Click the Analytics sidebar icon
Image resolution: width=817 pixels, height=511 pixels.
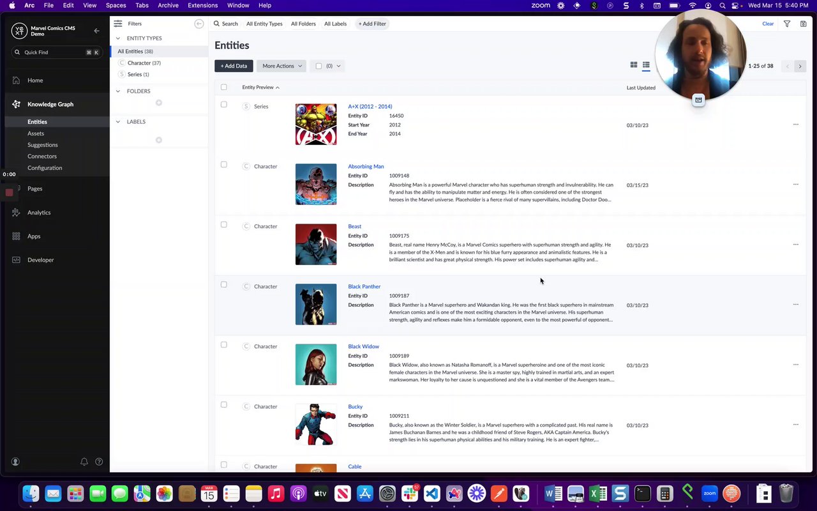(16, 212)
